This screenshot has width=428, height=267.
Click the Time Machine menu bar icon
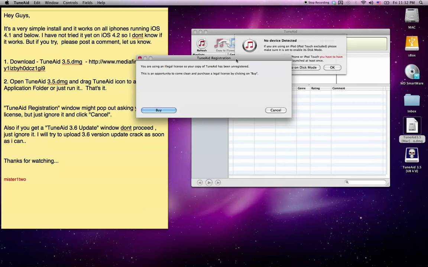pyautogui.click(x=348, y=3)
